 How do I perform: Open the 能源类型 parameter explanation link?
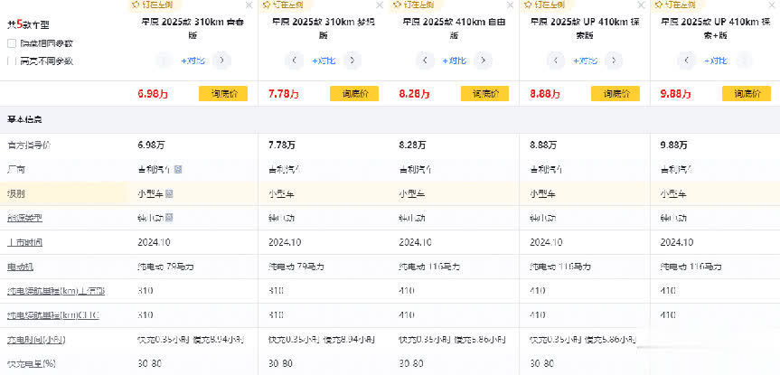pos(25,218)
